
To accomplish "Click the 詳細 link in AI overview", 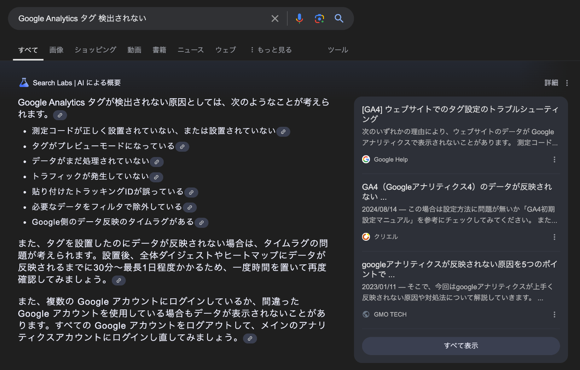I will pyautogui.click(x=551, y=83).
